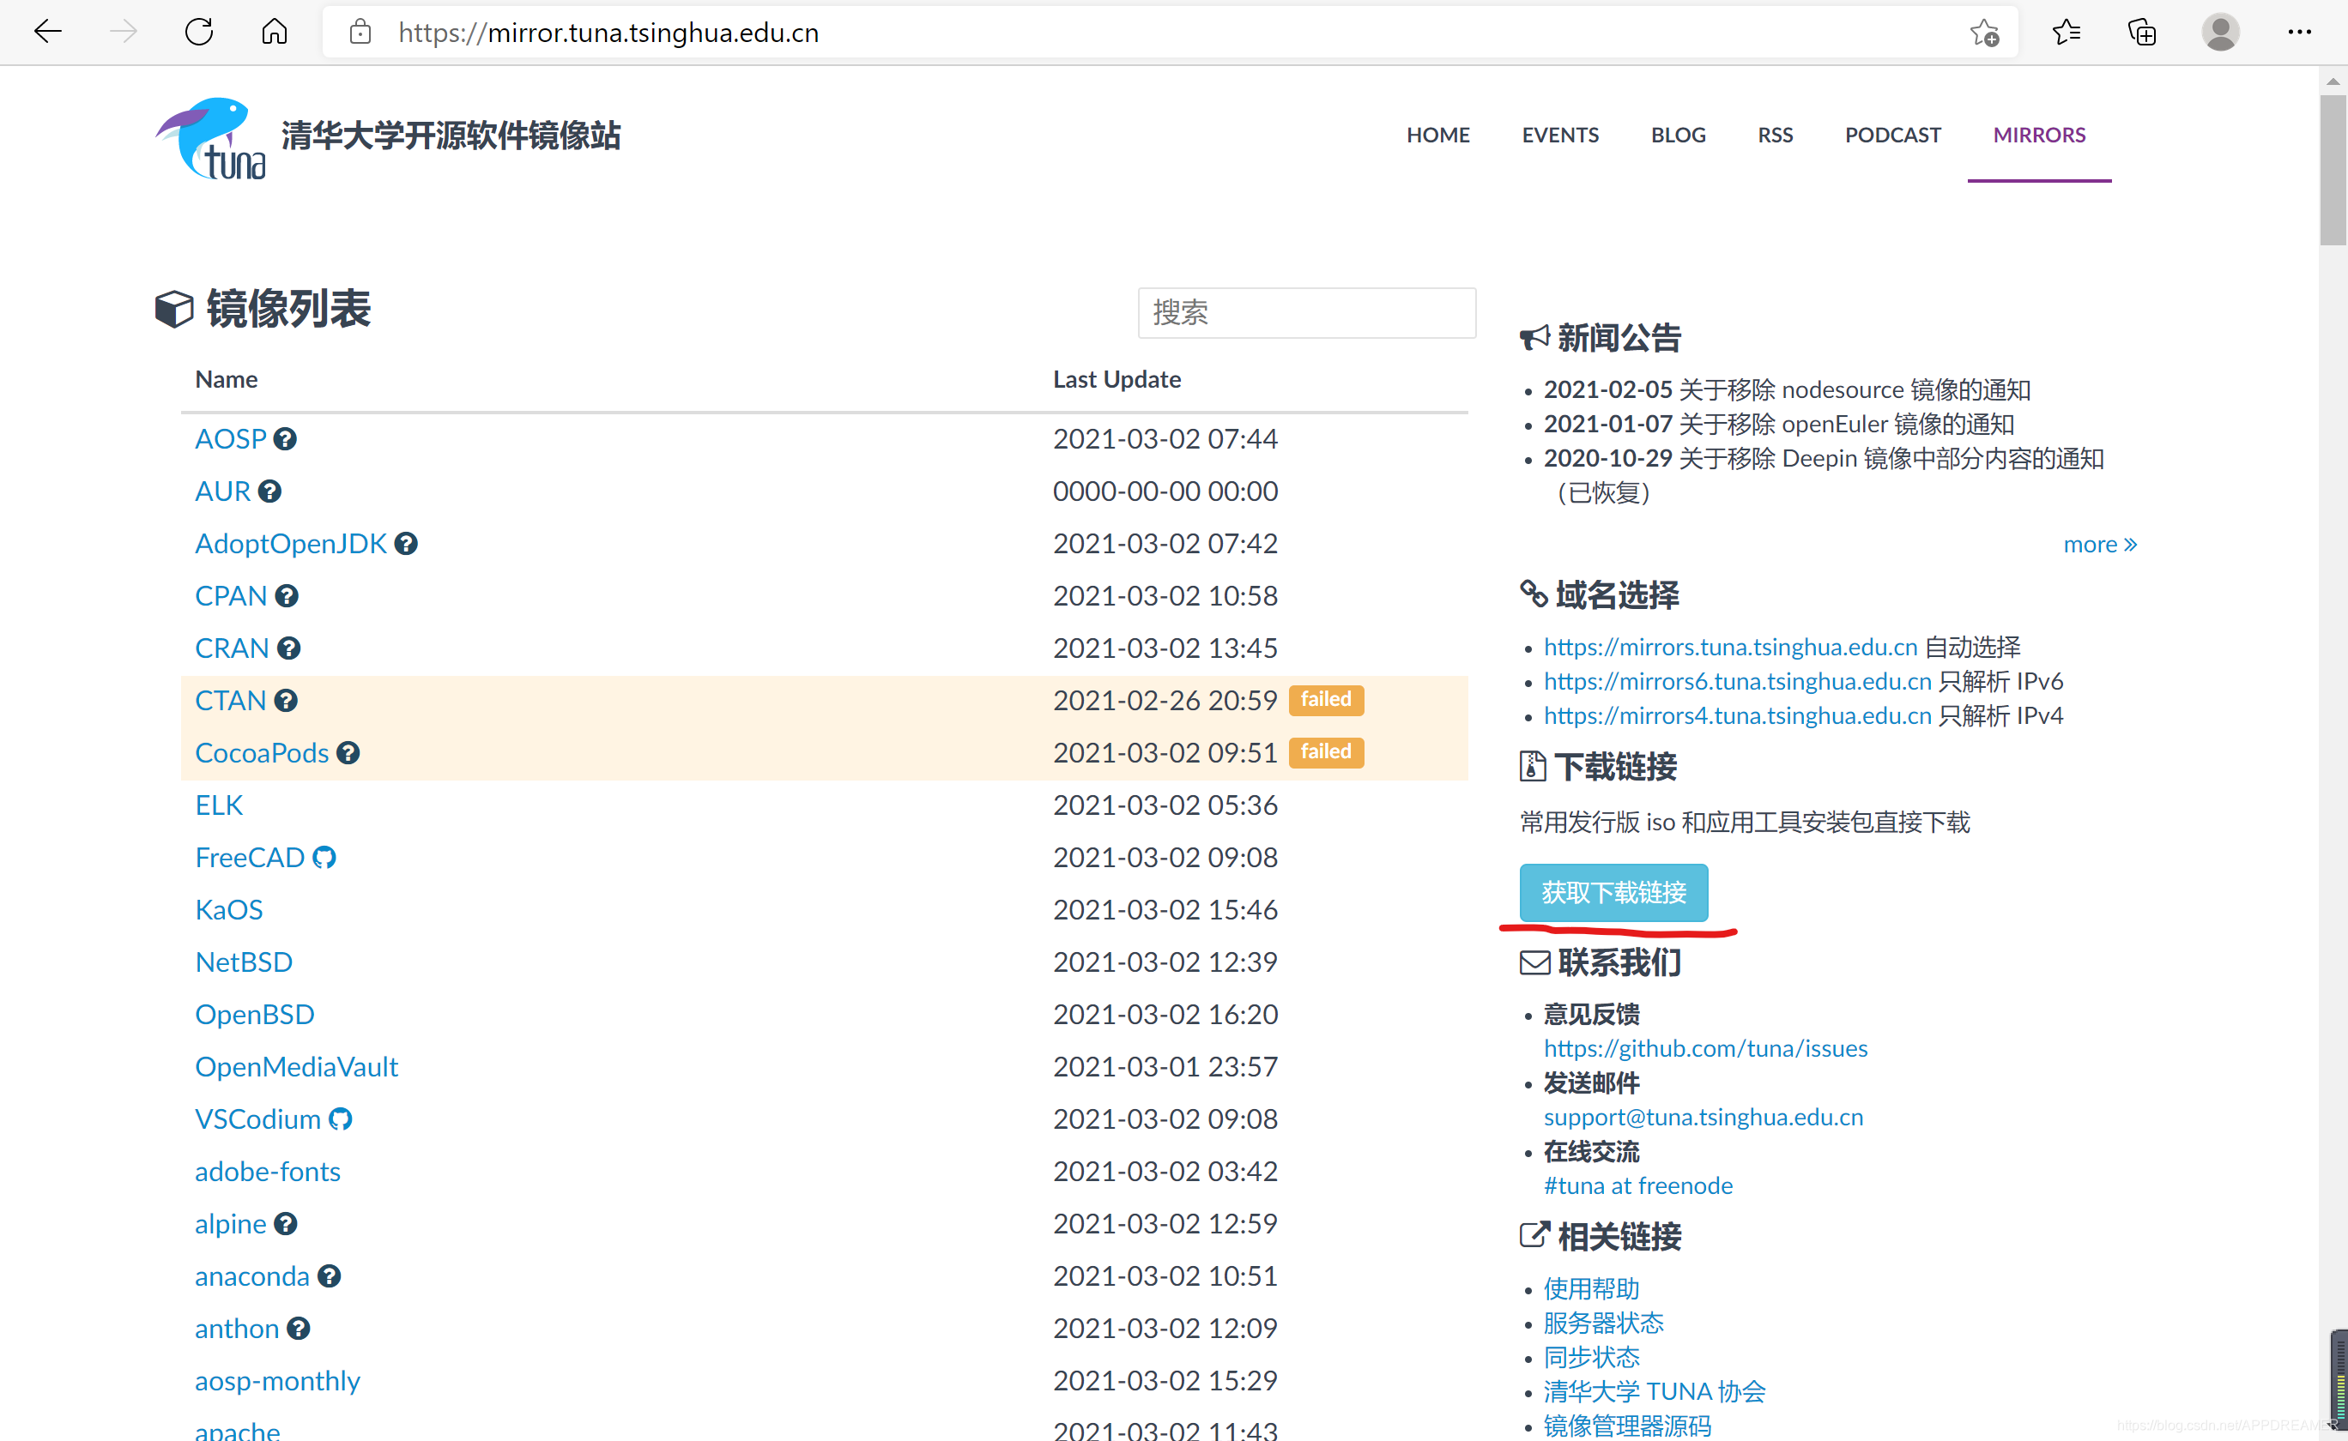Select the MIRRORS navigation tab

pos(2038,136)
